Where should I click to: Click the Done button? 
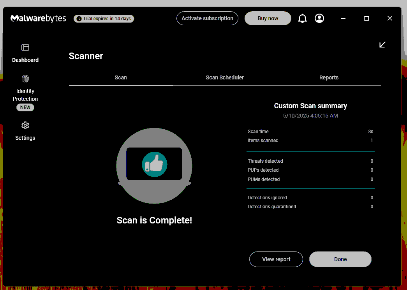tap(340, 259)
